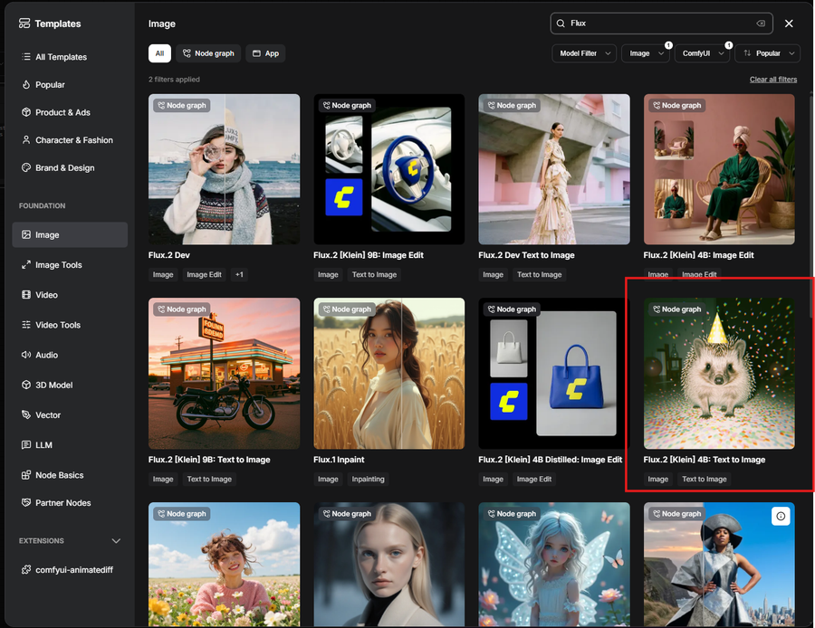Screen dimensions: 815x628
Task: Collapse the Extensions section chevron
Action: 116,541
